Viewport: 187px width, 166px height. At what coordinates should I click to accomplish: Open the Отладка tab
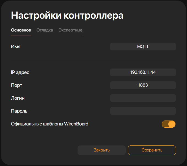tap(45, 30)
